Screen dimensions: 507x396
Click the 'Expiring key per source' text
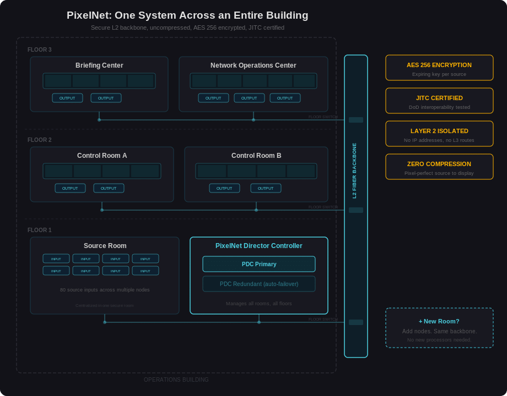[439, 74]
